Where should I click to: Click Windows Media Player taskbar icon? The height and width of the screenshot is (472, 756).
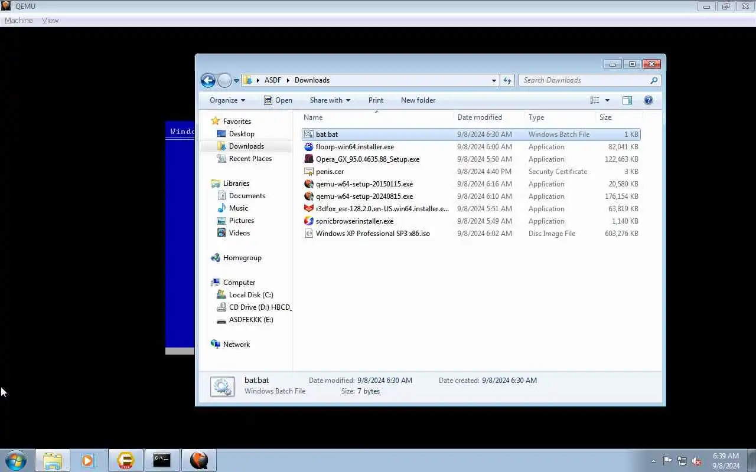coord(89,460)
